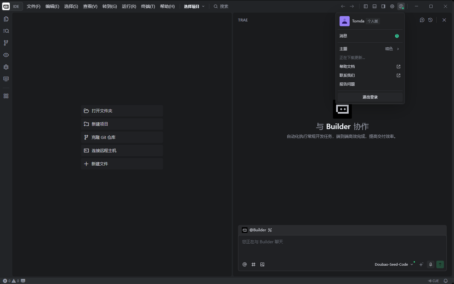Click the 搜索 search box in the title bar
The height and width of the screenshot is (284, 454).
221,6
